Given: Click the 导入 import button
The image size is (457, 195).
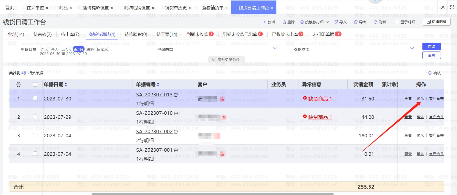Looking at the screenshot, I should [340, 22].
